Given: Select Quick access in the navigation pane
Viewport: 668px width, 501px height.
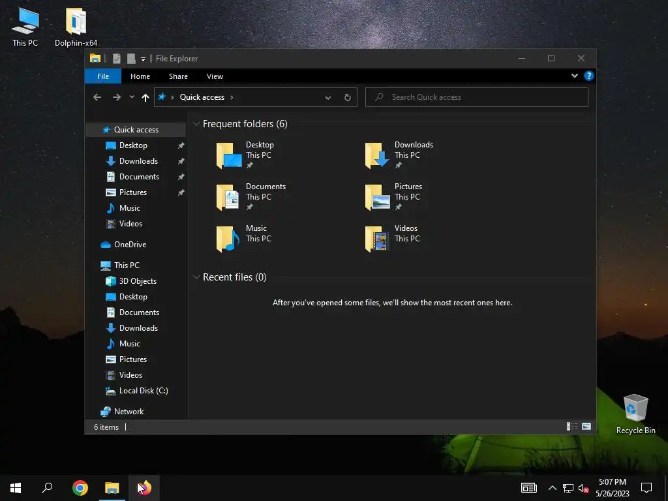Looking at the screenshot, I should click(x=136, y=130).
